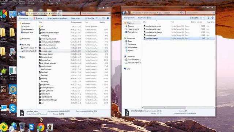Click Записать на оптический диск
Image resolution: width=234 pixels, height=132 pixels.
[x=57, y=18]
